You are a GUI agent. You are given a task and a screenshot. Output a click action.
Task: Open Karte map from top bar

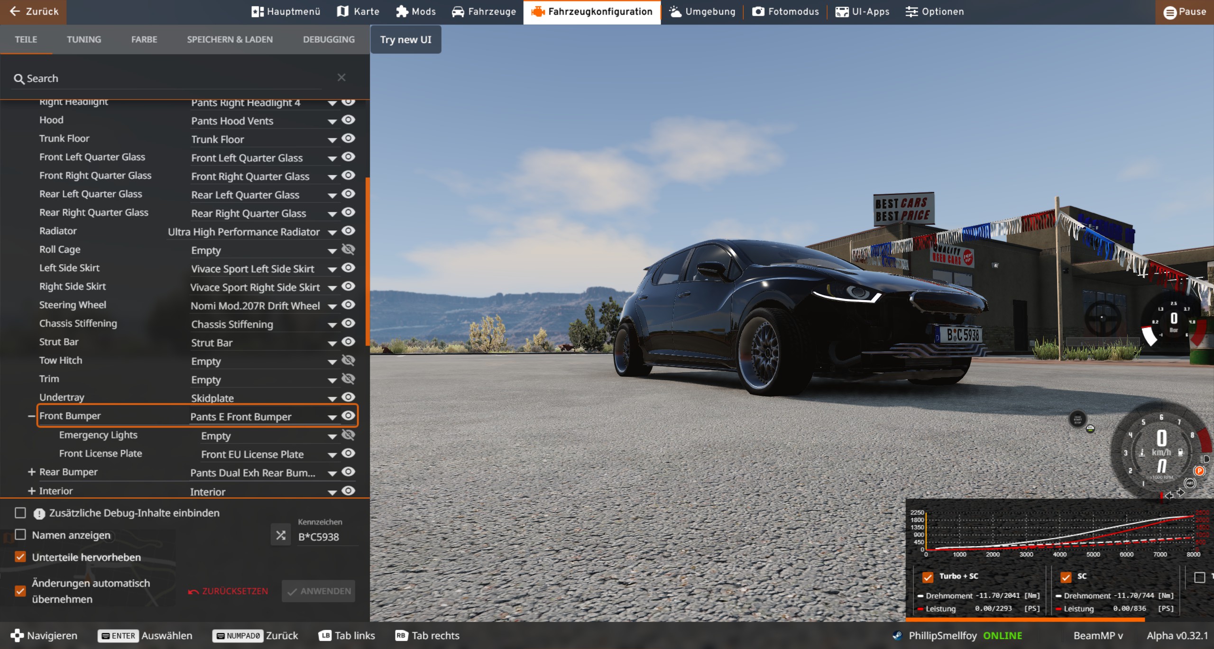pyautogui.click(x=358, y=11)
